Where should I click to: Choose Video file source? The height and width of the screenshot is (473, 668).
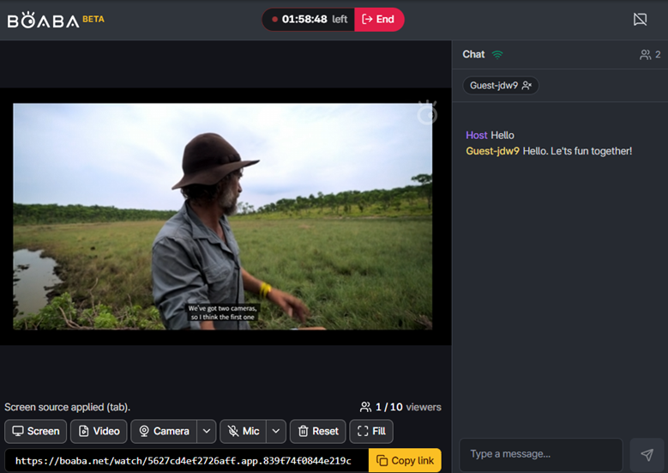pyautogui.click(x=99, y=431)
